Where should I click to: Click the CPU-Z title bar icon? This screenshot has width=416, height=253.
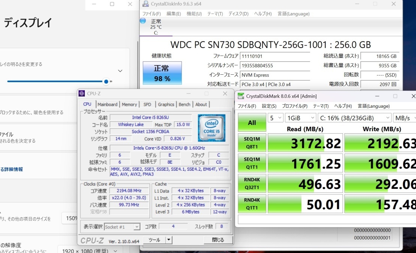point(82,93)
